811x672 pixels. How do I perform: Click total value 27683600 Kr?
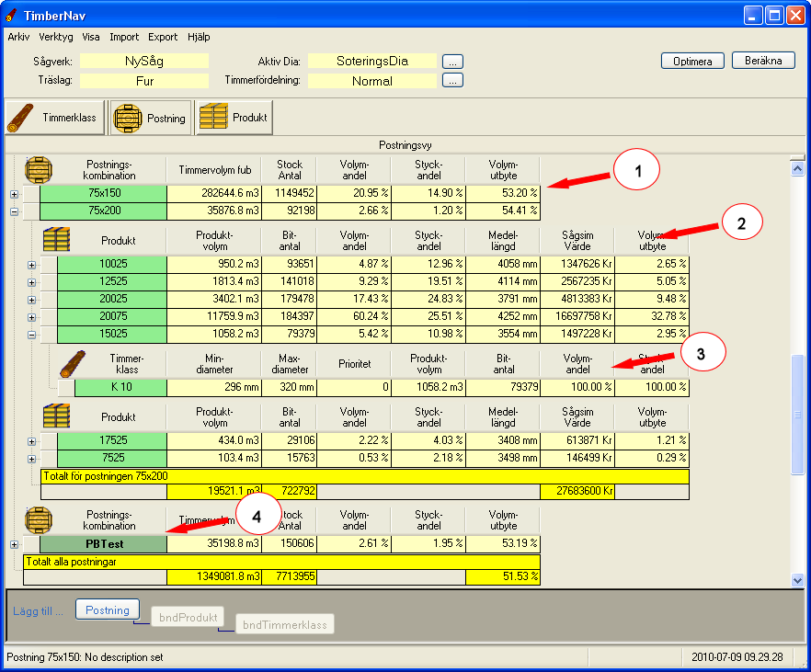(577, 492)
